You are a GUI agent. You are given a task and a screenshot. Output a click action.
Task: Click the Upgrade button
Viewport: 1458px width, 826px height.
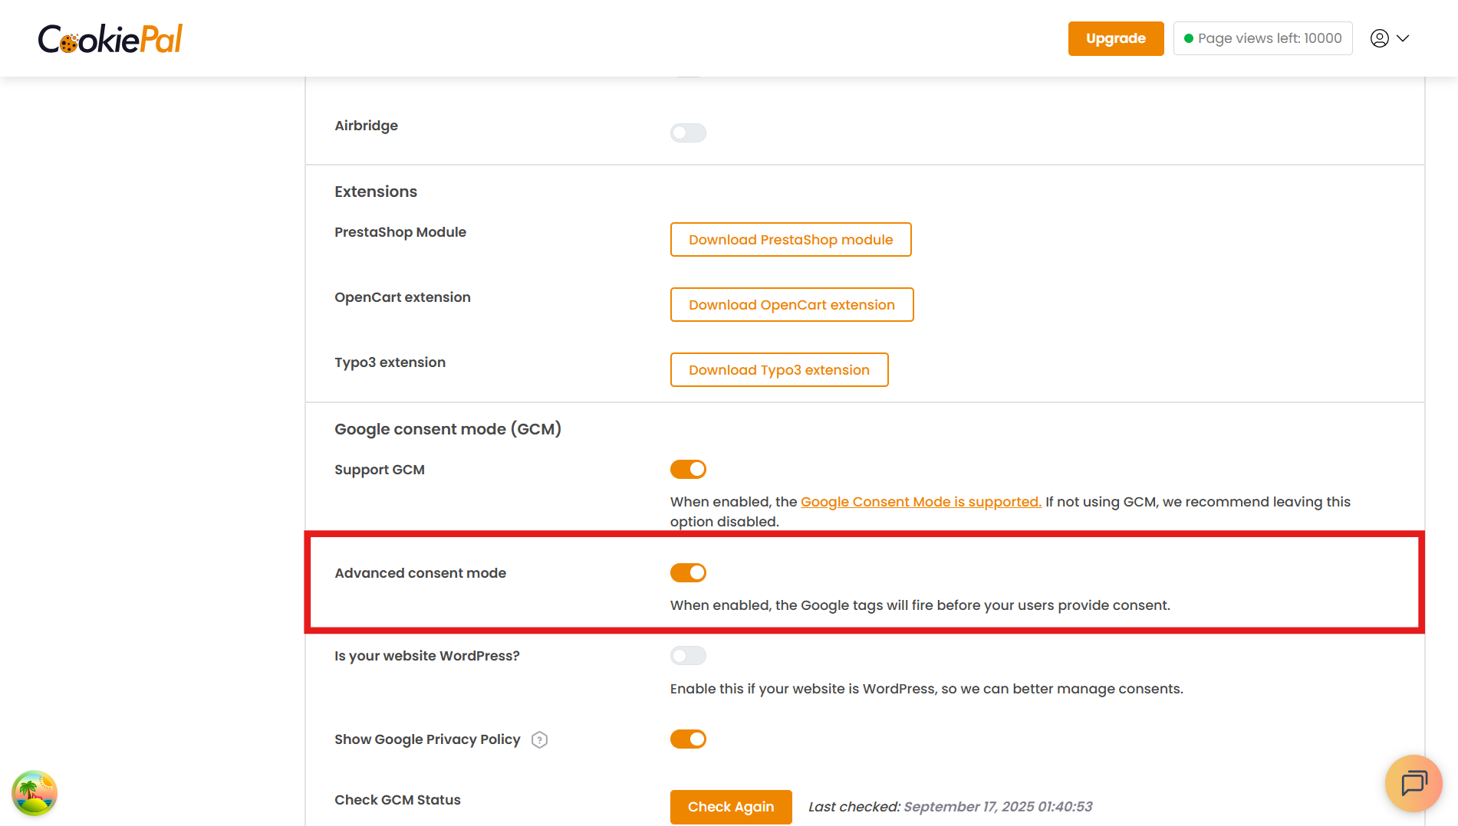click(x=1116, y=38)
